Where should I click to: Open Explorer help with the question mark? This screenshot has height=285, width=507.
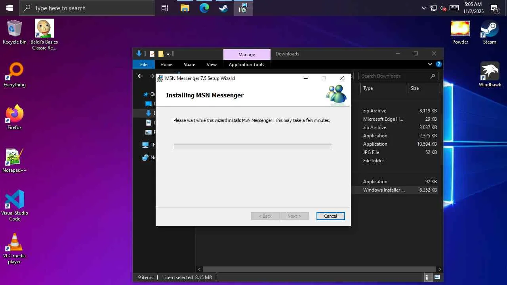point(438,64)
